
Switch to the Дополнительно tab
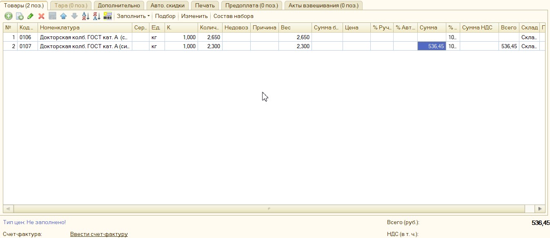click(119, 5)
